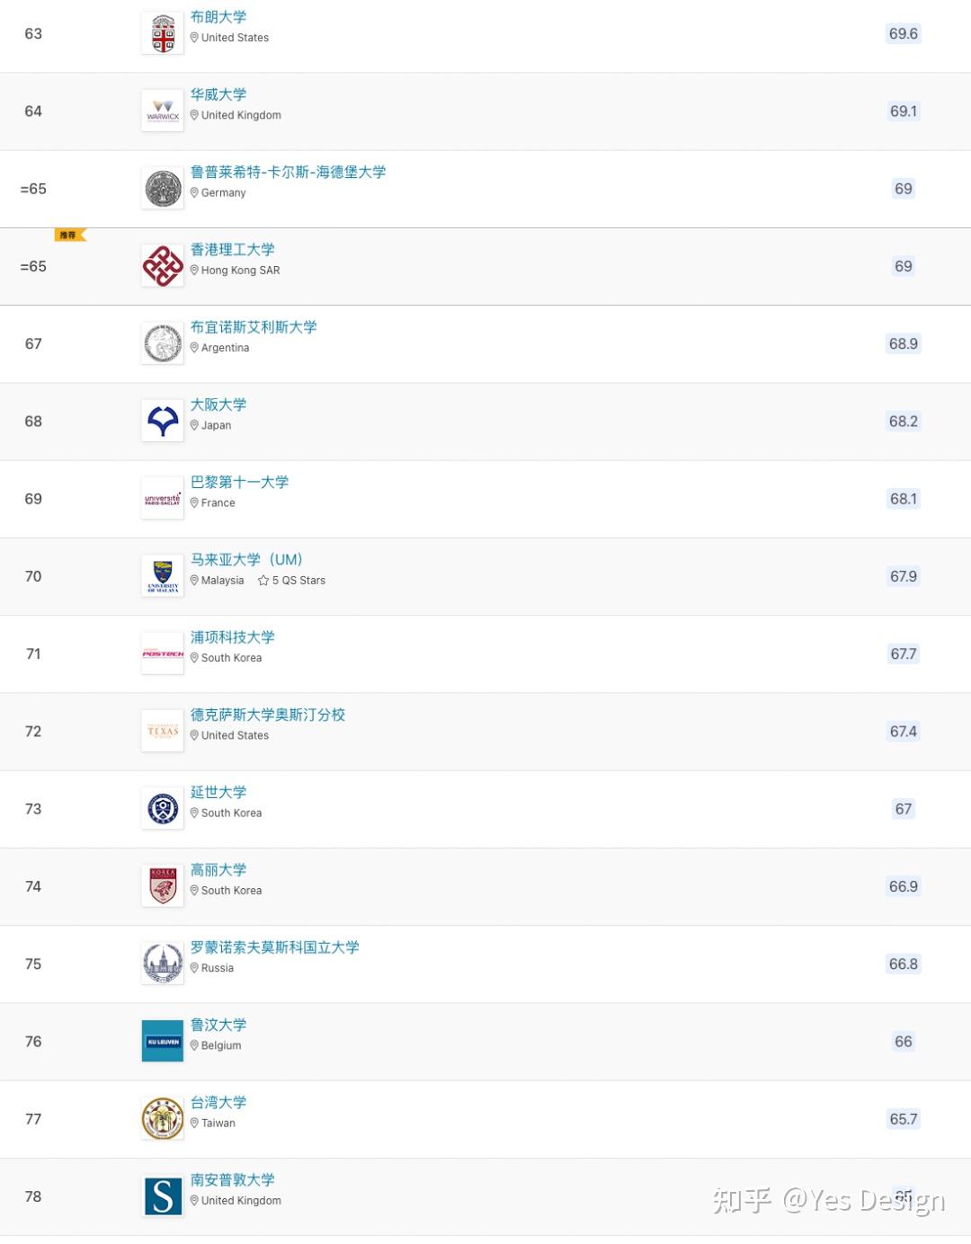Click the Korea University crest icon
971x1244 pixels.
(162, 885)
